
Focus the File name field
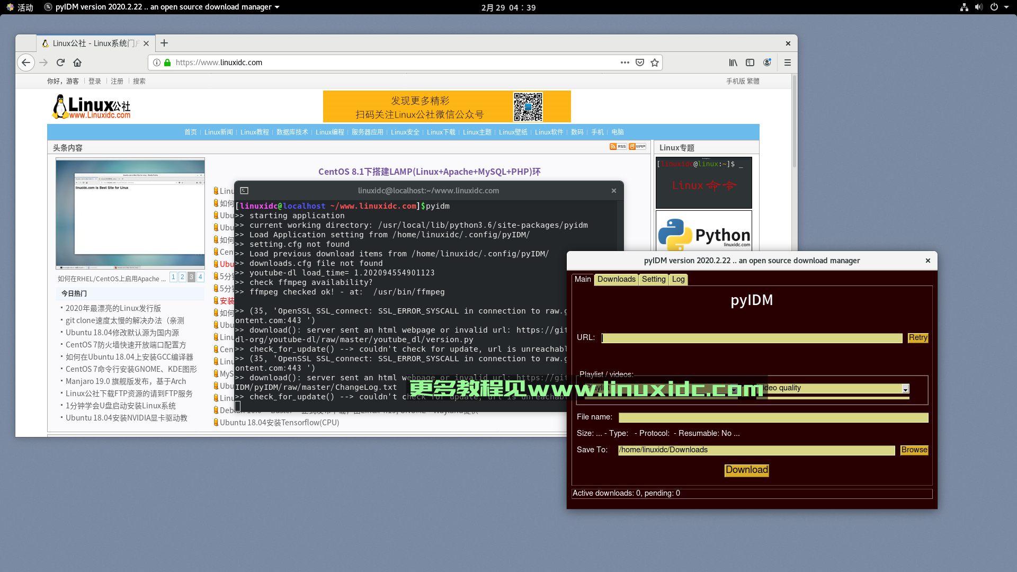click(x=773, y=418)
